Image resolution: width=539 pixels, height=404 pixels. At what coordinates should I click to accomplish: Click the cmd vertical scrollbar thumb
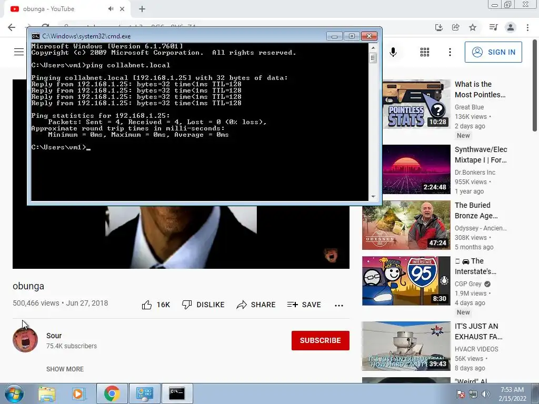pyautogui.click(x=373, y=58)
